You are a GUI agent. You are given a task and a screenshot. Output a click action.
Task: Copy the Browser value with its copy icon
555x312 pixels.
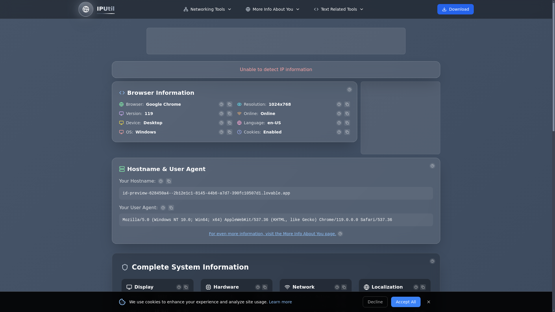click(x=230, y=104)
